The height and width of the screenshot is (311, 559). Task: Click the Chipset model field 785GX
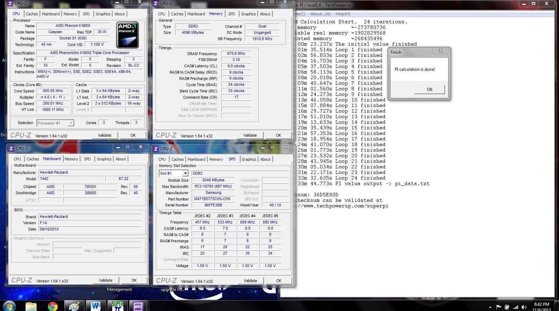(90, 187)
